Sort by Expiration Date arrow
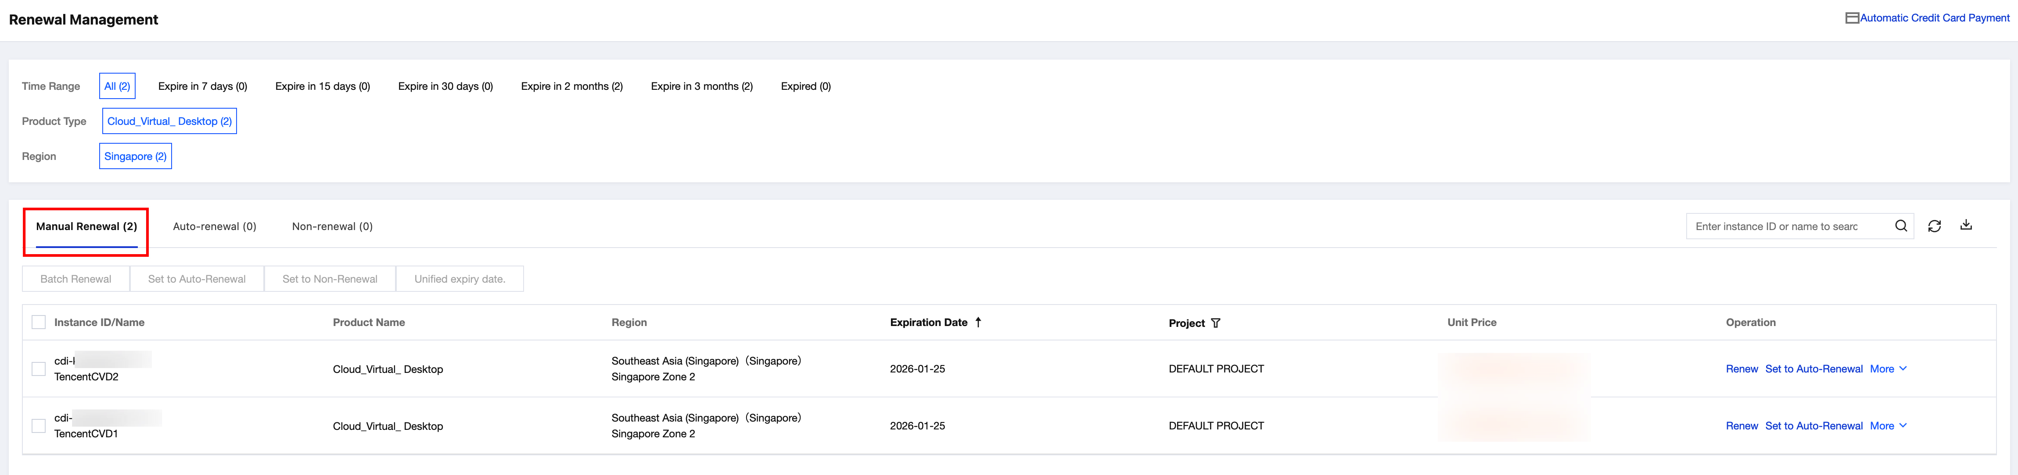Screen dimensions: 2018x475 coord(978,323)
